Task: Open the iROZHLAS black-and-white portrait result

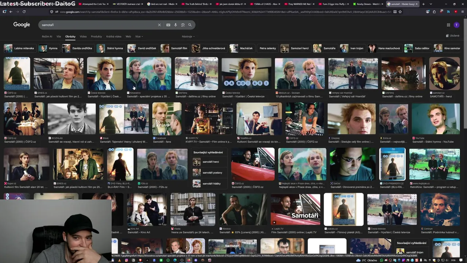Action: click(72, 119)
